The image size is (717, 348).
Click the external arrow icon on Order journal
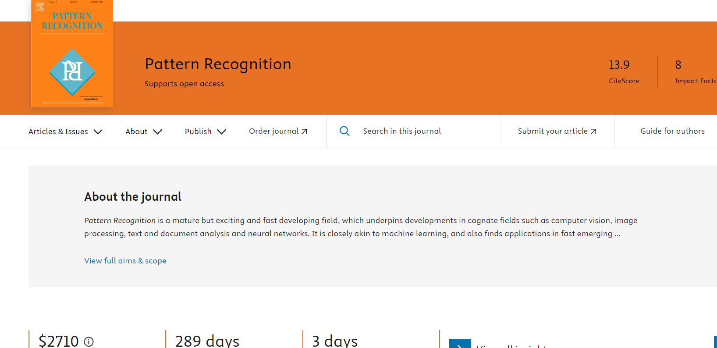pos(304,131)
